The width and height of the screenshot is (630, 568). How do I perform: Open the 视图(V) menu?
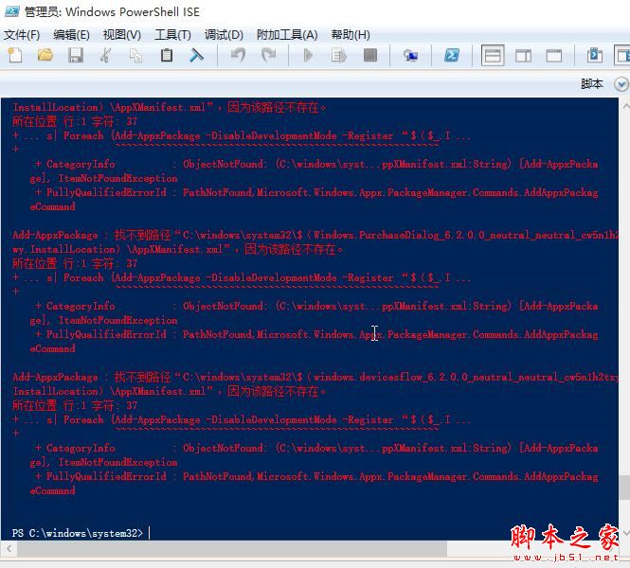pyautogui.click(x=122, y=35)
